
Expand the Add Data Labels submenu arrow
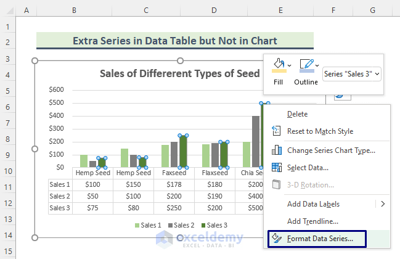pos(383,204)
